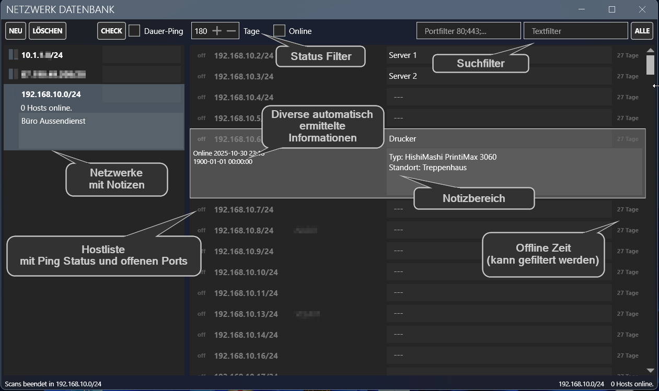The height and width of the screenshot is (391, 659).
Task: Click the minus icon to decrease days
Action: (232, 31)
